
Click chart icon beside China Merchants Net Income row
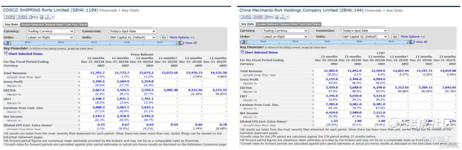click(313, 113)
